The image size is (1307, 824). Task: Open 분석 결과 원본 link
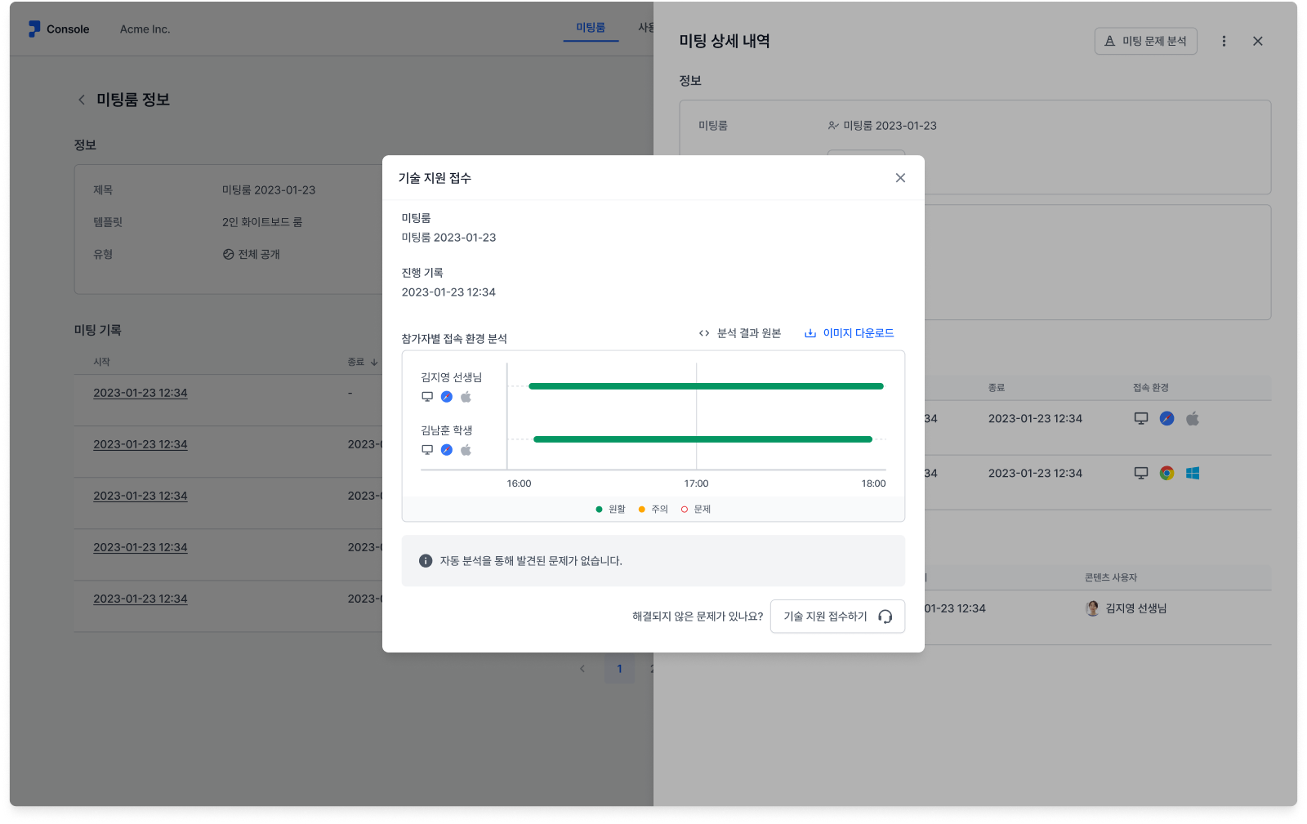tap(740, 333)
